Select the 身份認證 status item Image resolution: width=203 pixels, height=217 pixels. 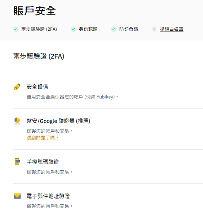(84, 29)
